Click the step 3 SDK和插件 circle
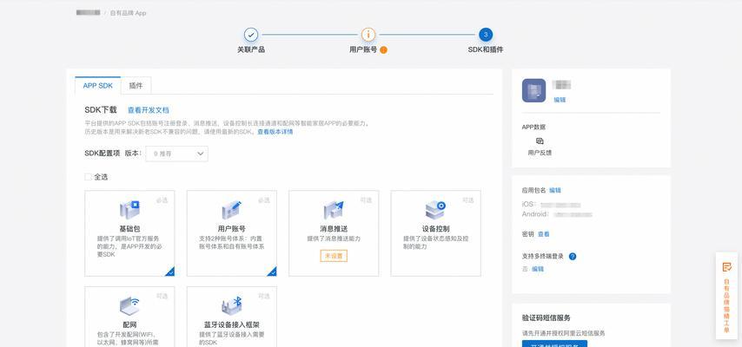The width and height of the screenshot is (742, 347). [x=486, y=35]
